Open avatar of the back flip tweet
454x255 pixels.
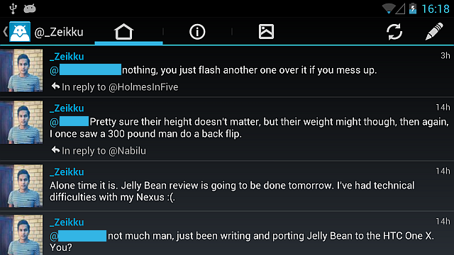21,123
